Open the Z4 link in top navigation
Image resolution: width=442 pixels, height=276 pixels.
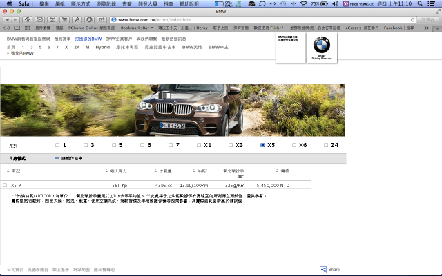tap(77, 47)
